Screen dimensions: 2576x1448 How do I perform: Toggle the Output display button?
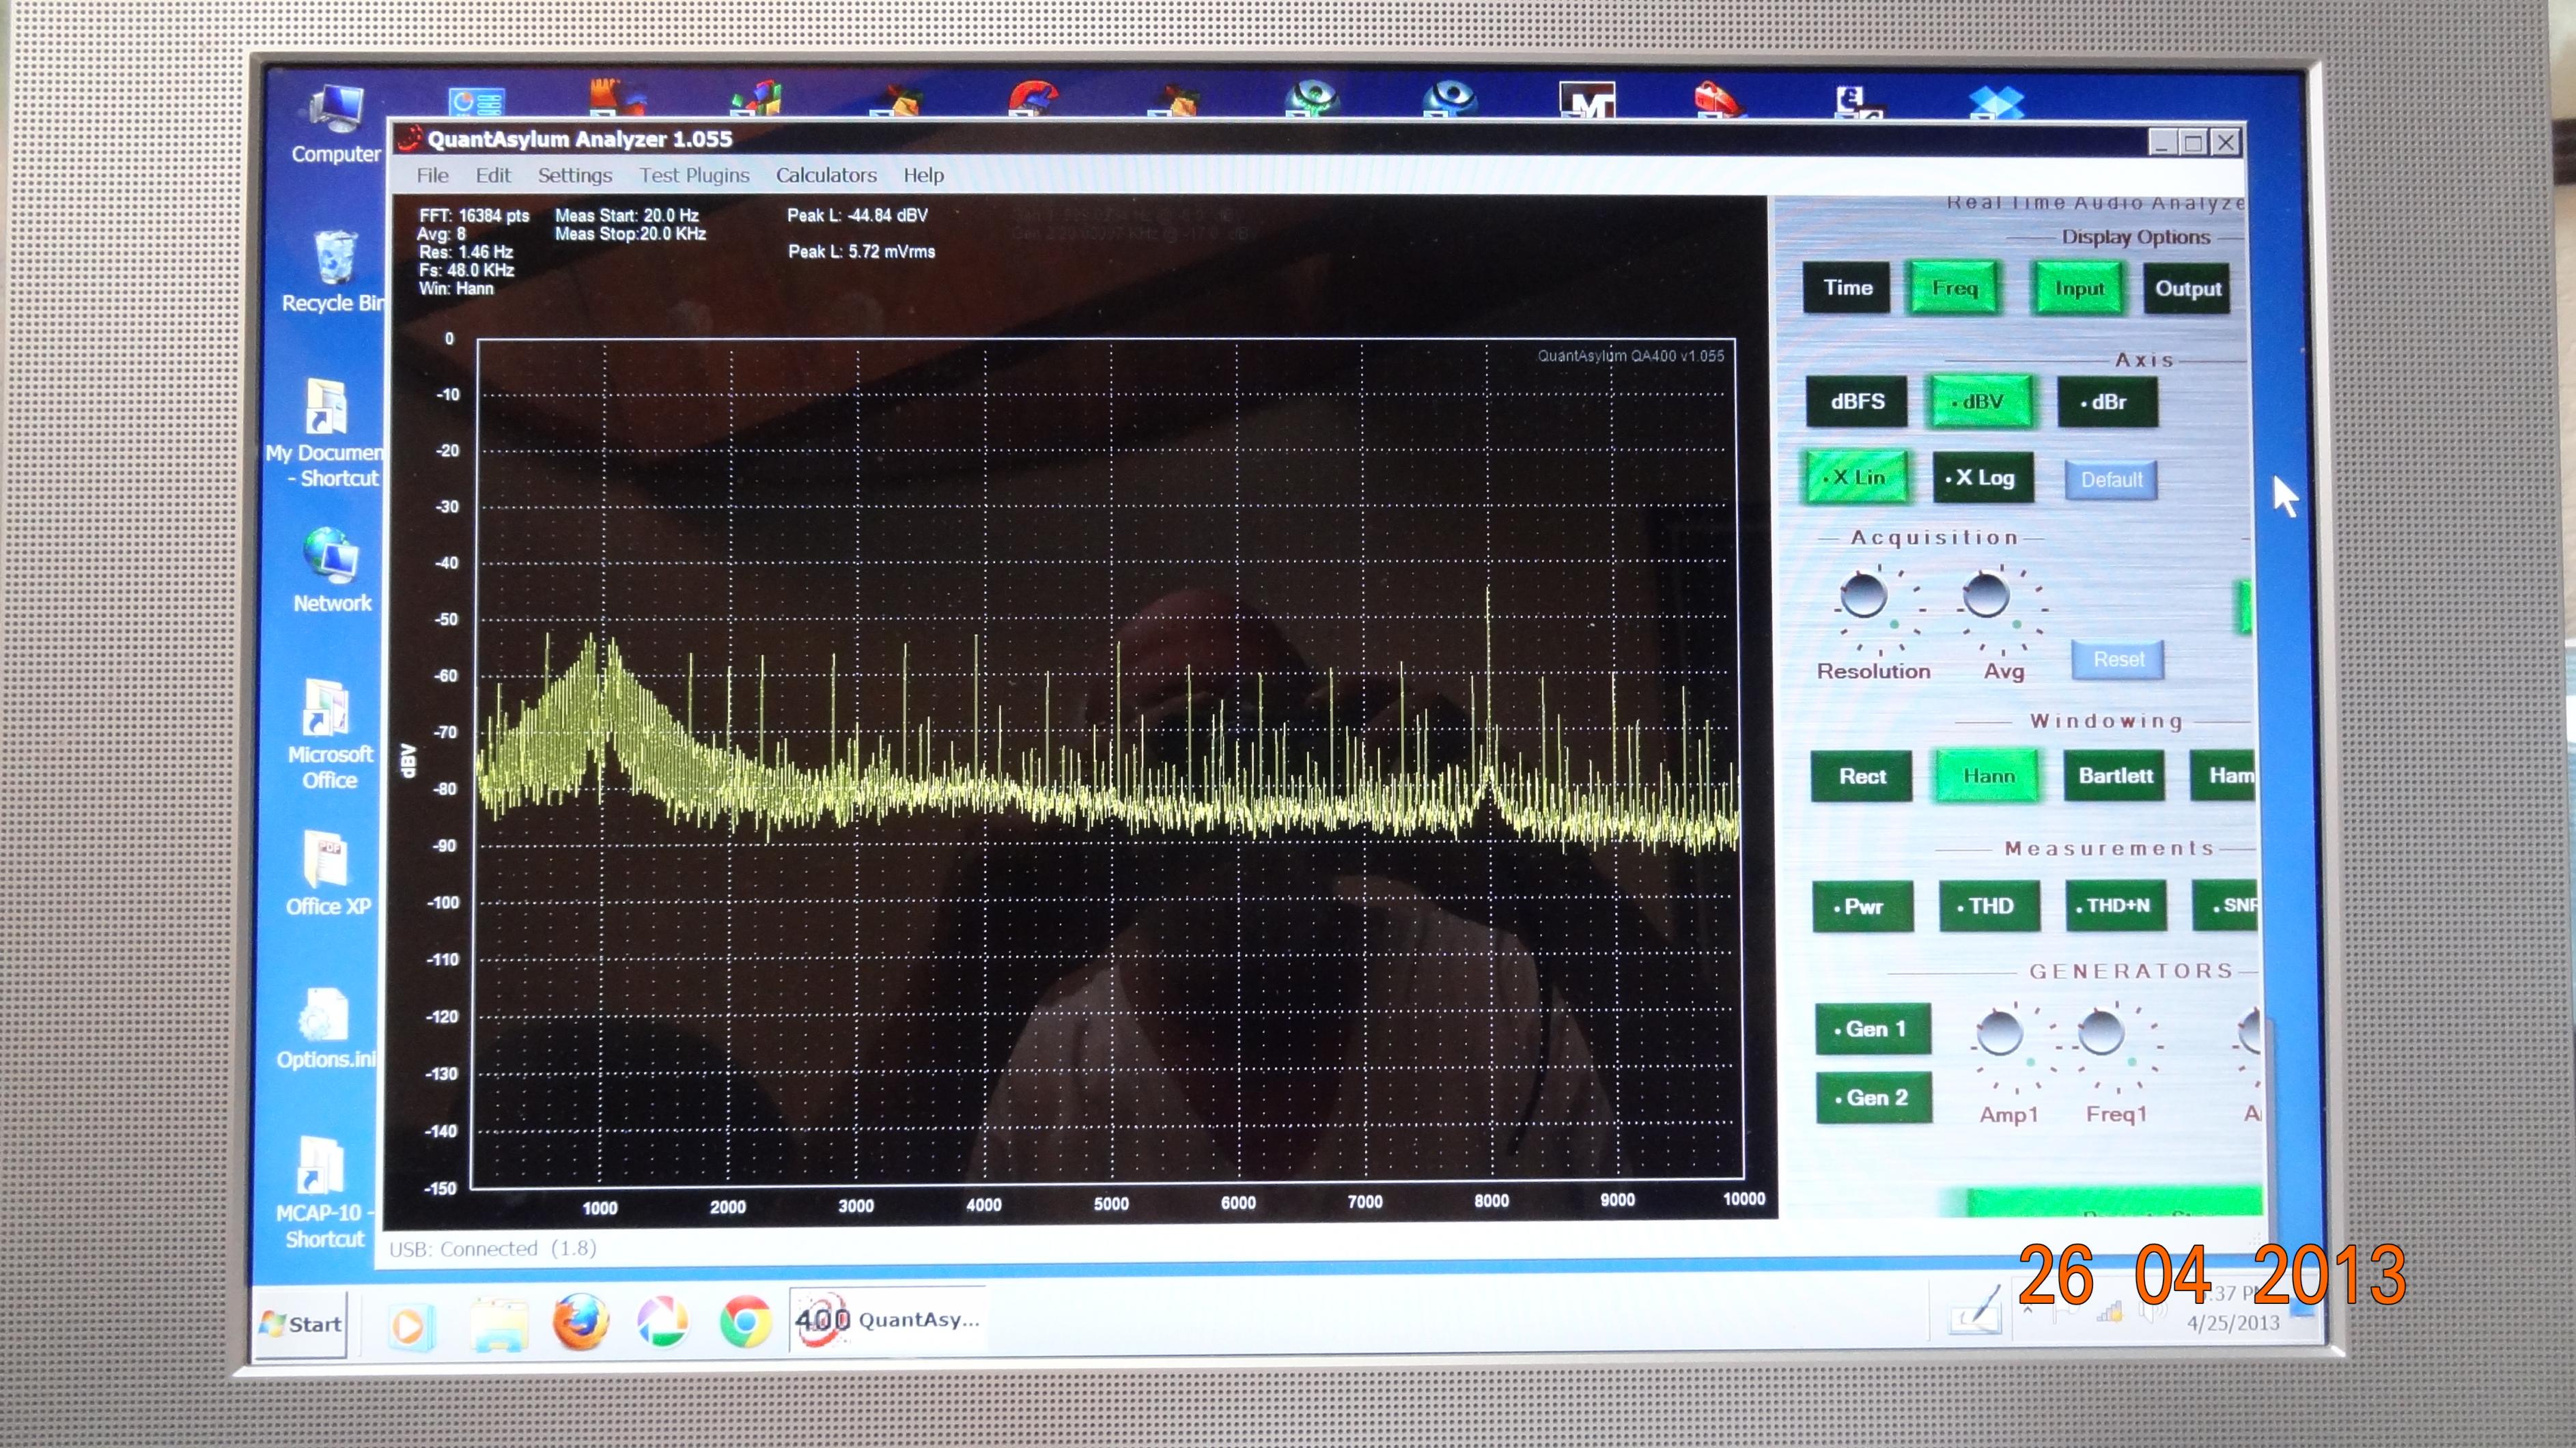(2187, 289)
